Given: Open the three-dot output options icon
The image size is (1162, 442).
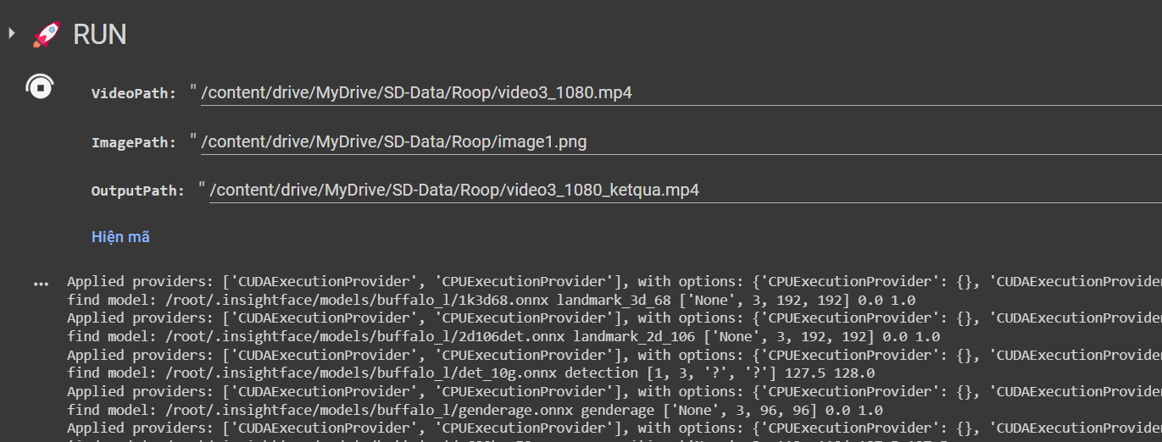Looking at the screenshot, I should 41,285.
